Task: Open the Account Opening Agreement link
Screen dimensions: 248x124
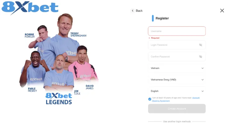Action: pyautogui.click(x=176, y=99)
